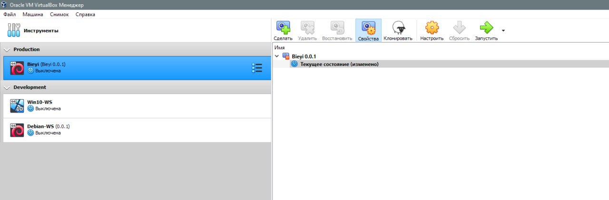Select the Bieyi virtual machine entry
This screenshot has height=200, width=609.
pyautogui.click(x=137, y=68)
